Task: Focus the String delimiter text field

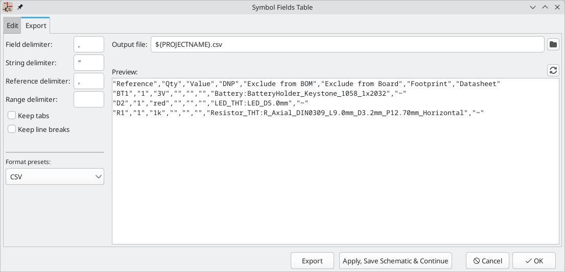Action: point(89,63)
